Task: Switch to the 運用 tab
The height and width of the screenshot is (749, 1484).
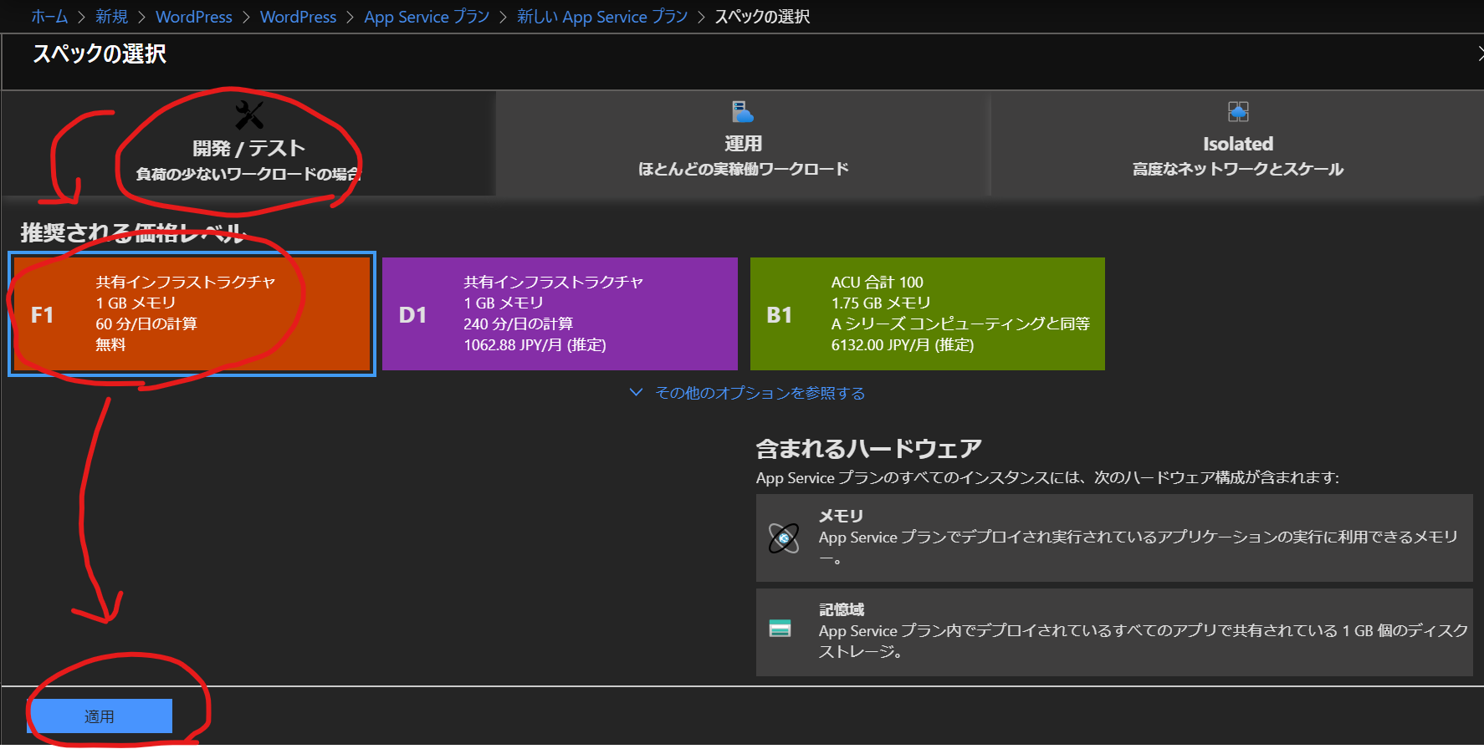Action: (743, 144)
